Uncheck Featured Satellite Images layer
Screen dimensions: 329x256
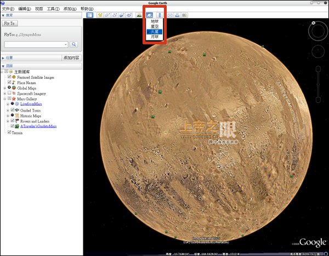point(9,77)
